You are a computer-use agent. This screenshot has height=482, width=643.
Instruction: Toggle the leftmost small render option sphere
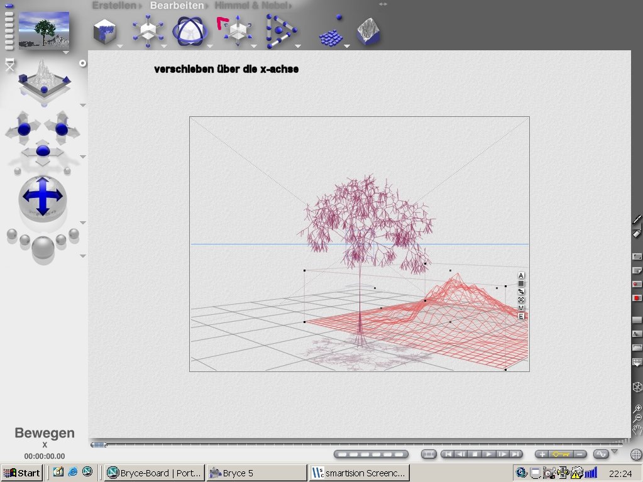pos(12,234)
